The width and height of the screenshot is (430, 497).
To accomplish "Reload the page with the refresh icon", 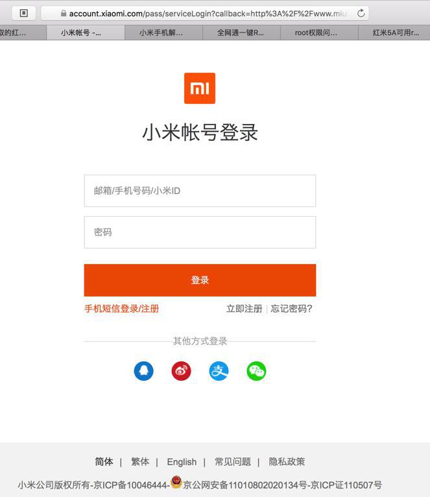I will [361, 14].
